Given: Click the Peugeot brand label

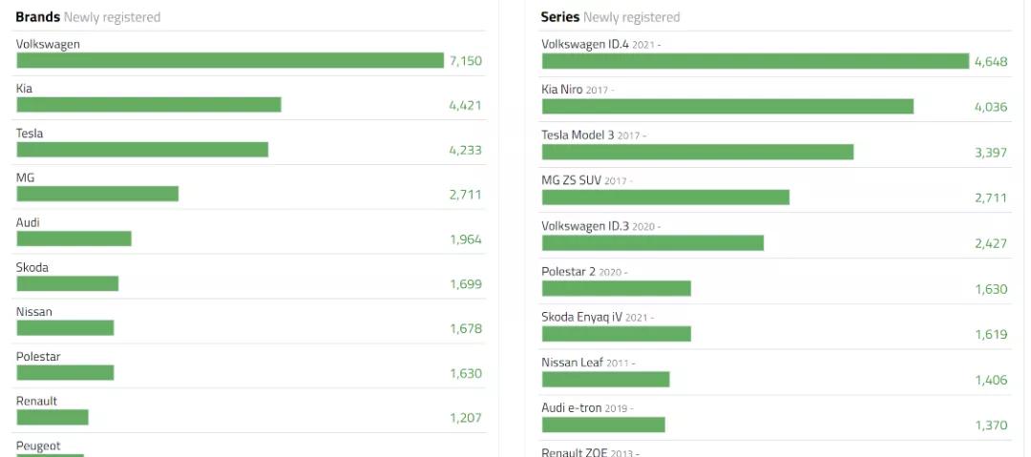Looking at the screenshot, I should (38, 446).
